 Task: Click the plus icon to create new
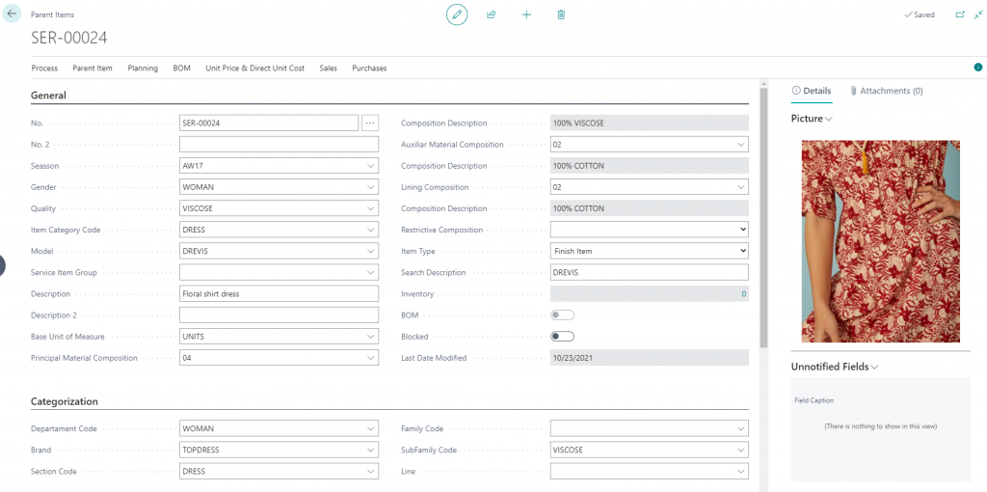tap(526, 14)
